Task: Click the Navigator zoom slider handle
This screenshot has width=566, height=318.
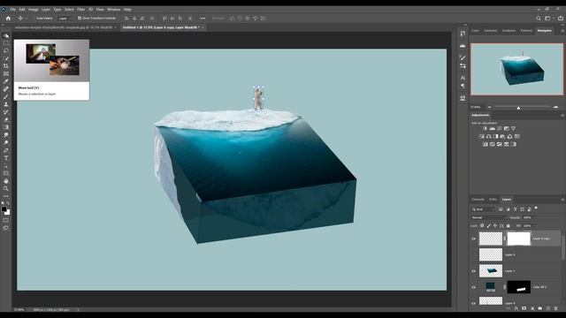Action: (518, 108)
